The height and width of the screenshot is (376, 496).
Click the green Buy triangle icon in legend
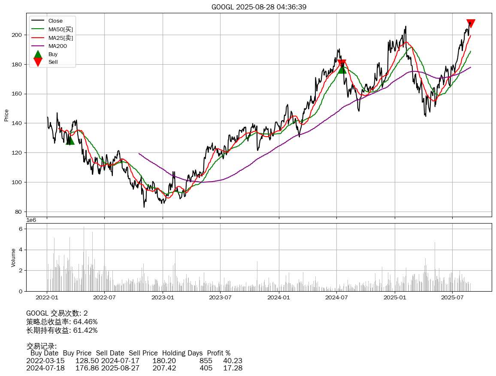[38, 54]
